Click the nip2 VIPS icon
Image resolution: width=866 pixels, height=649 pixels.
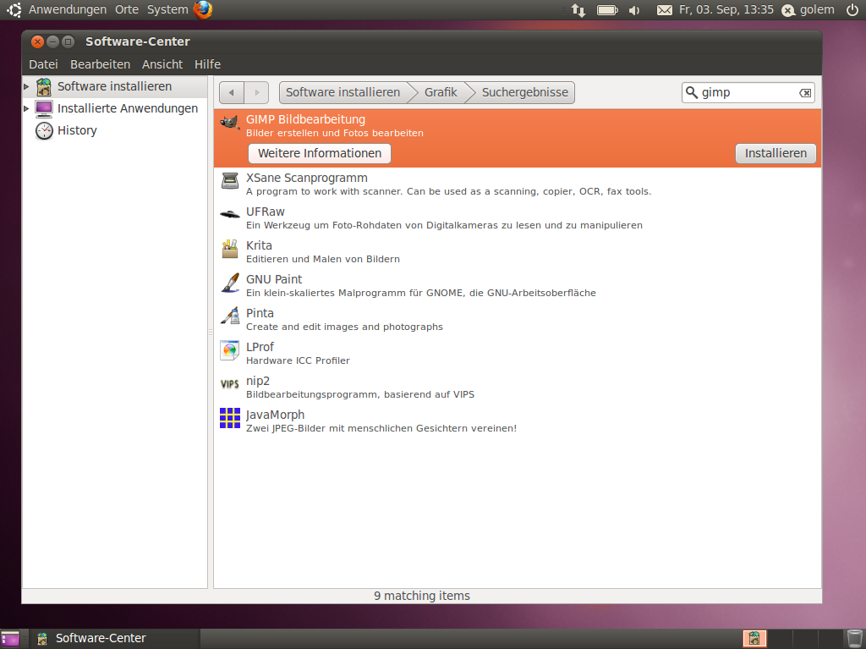click(230, 384)
